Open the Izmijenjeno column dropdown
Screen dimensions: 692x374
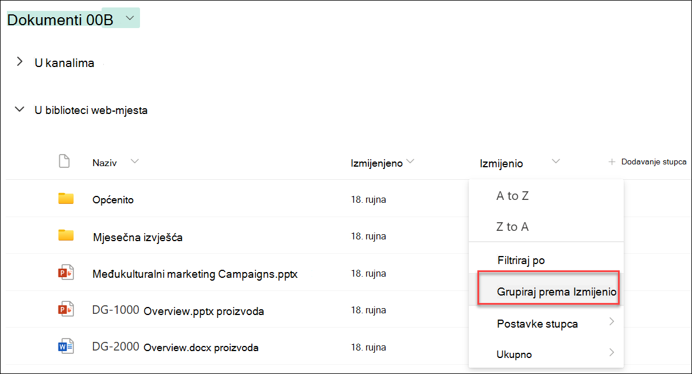click(x=410, y=162)
